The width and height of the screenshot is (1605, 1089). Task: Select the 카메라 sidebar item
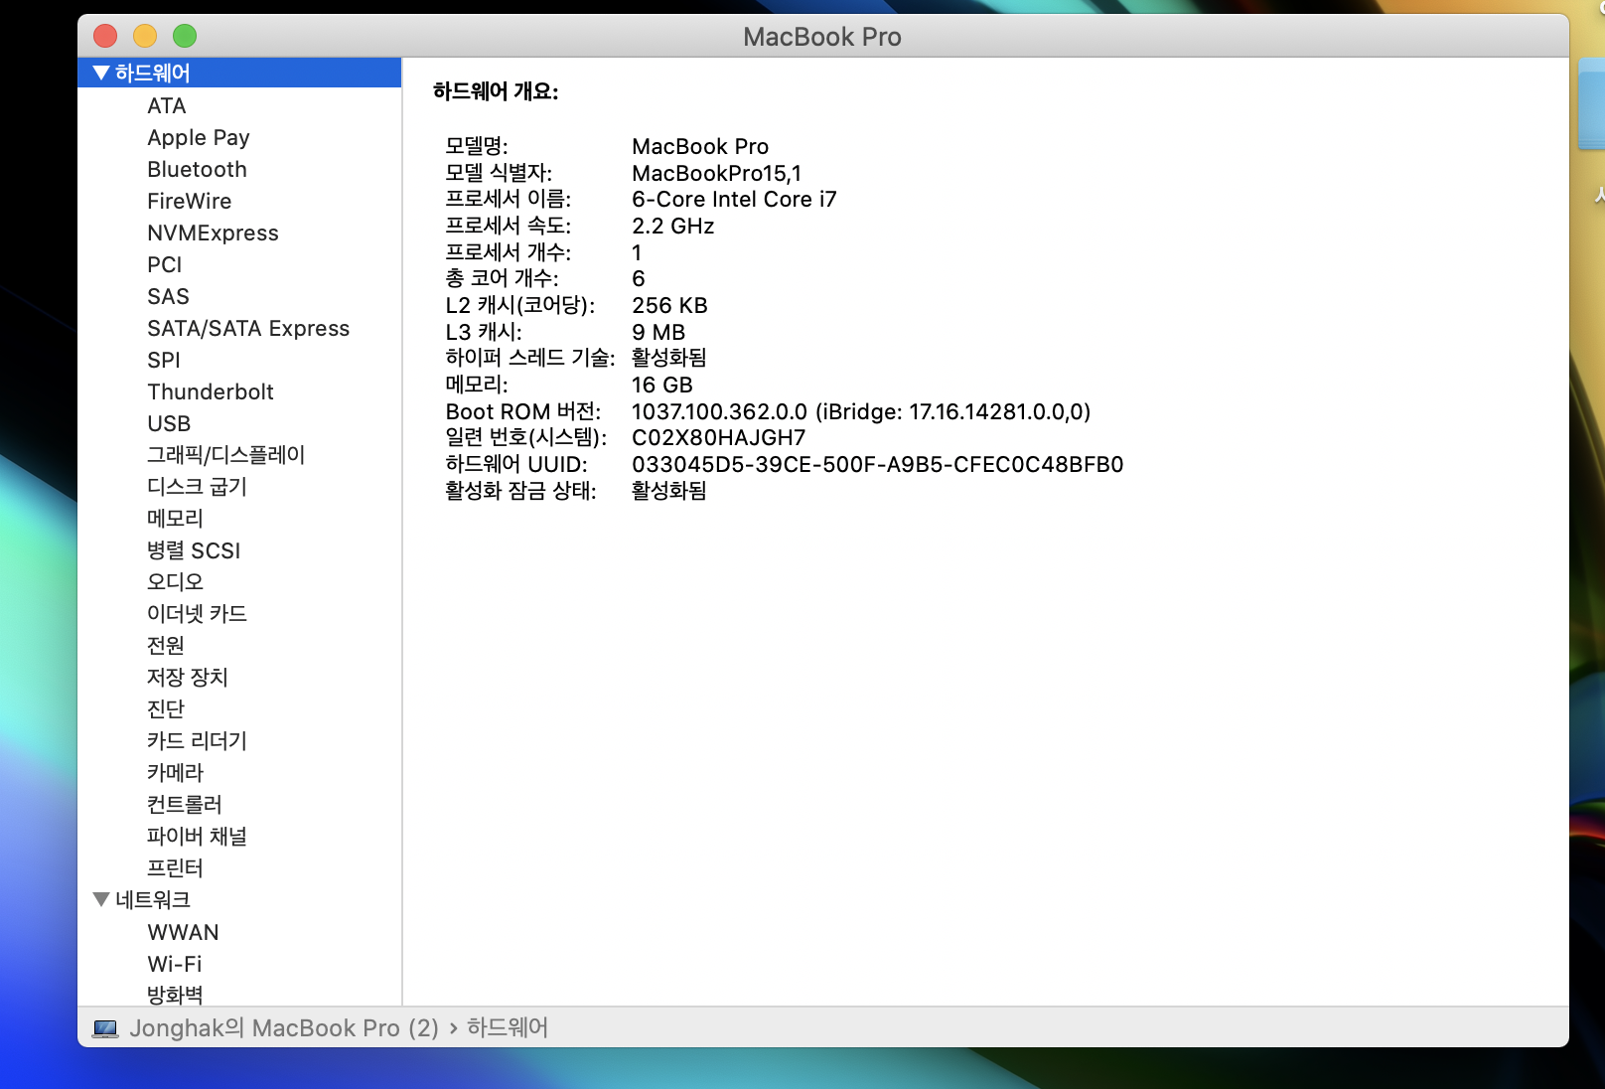point(175,773)
